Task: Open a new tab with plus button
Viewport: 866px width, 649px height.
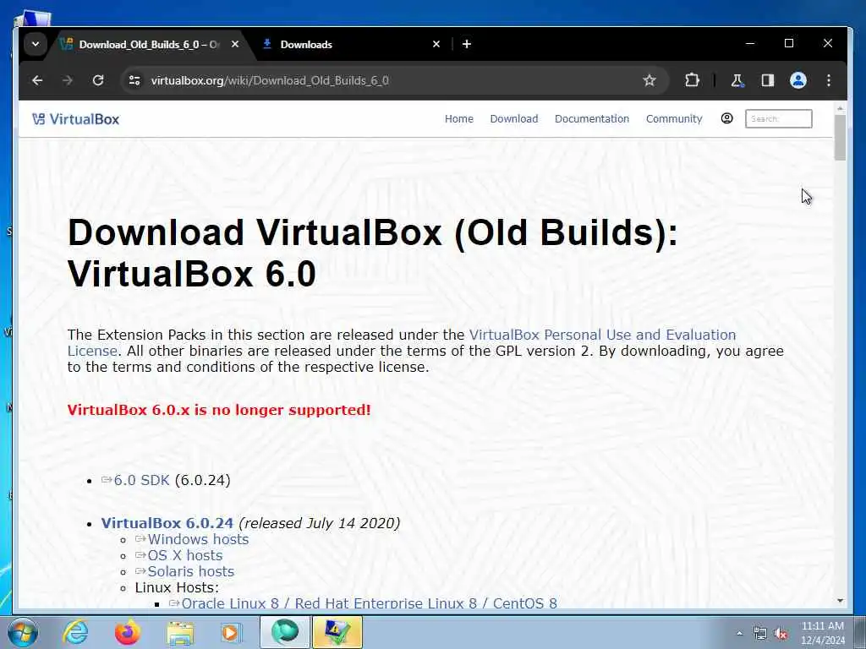Action: point(467,44)
